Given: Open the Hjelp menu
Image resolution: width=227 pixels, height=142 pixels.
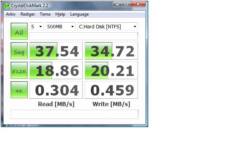Looking at the screenshot, I should 60,14.
